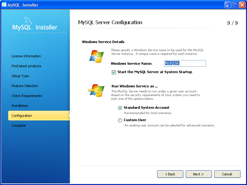Cancel the MySQL installation
The width and height of the screenshot is (247, 185).
click(227, 174)
